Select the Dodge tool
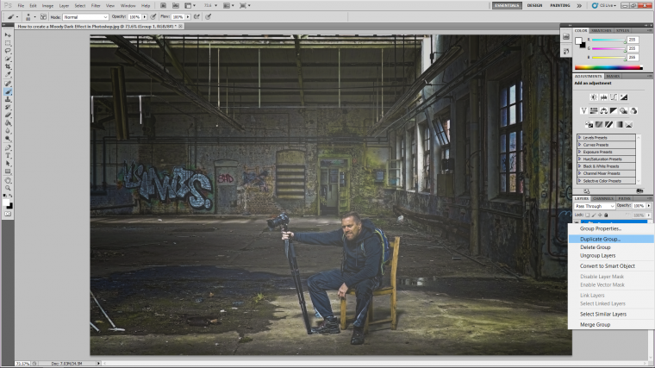Viewport: 655px width, 368px height. 8,139
